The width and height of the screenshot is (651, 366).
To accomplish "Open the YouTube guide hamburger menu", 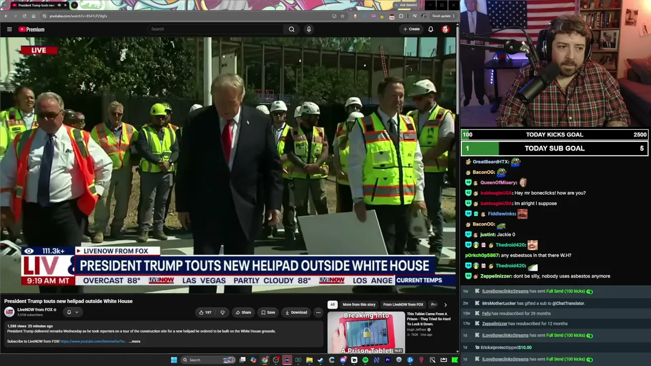I will point(9,29).
